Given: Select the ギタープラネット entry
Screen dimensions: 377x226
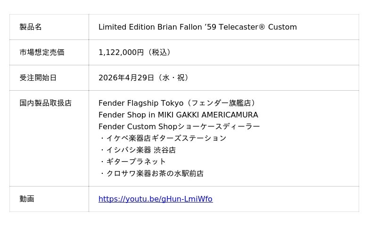Looking at the screenshot, I should click(x=136, y=162).
